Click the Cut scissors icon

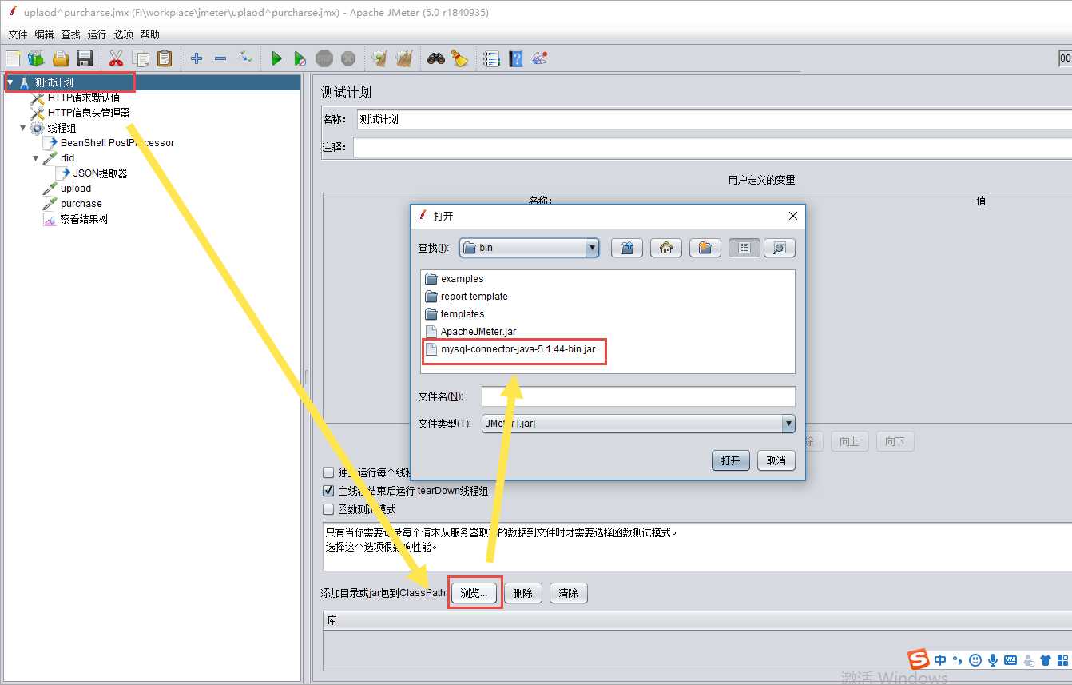click(x=117, y=58)
